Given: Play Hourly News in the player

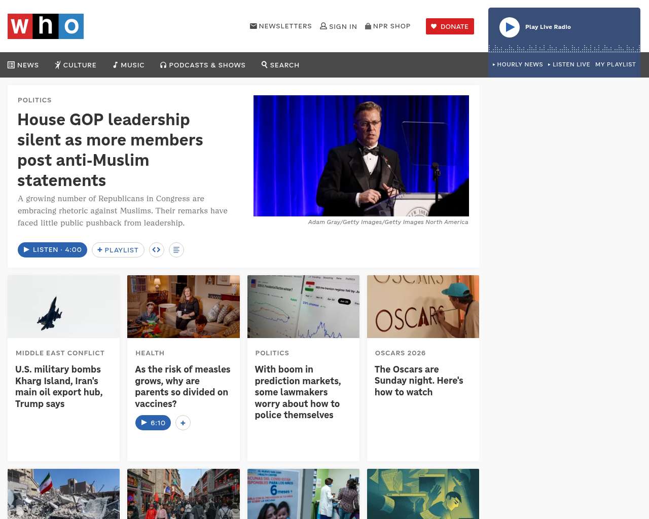Looking at the screenshot, I should pos(518,64).
